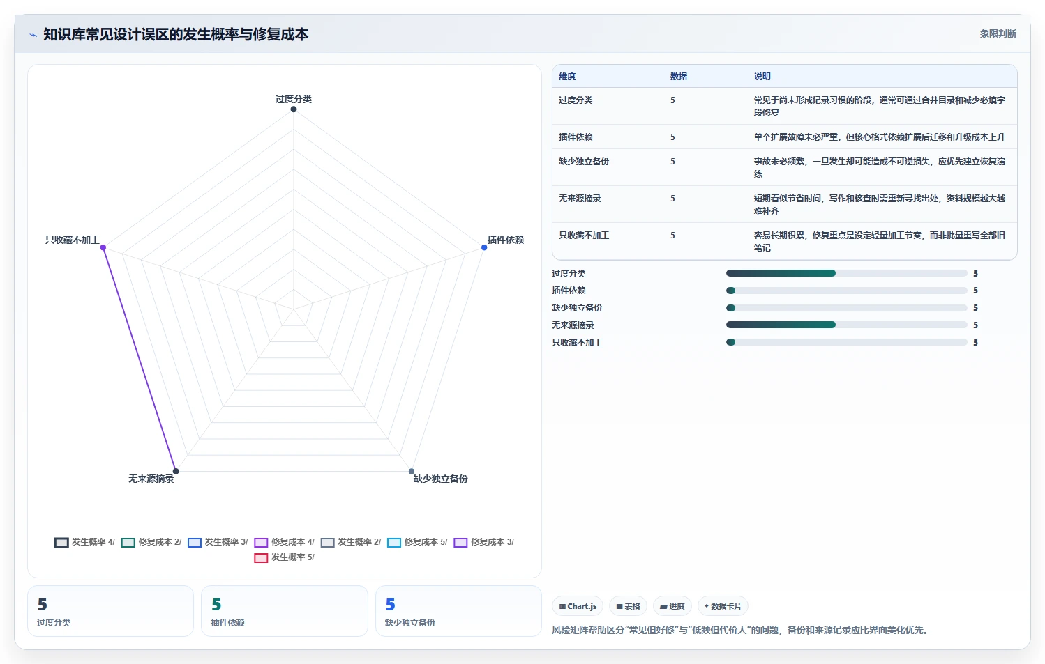This screenshot has height=664, width=1045.
Task: Click the description starting 常见于尚未形成记录习惯
Action: [x=880, y=106]
